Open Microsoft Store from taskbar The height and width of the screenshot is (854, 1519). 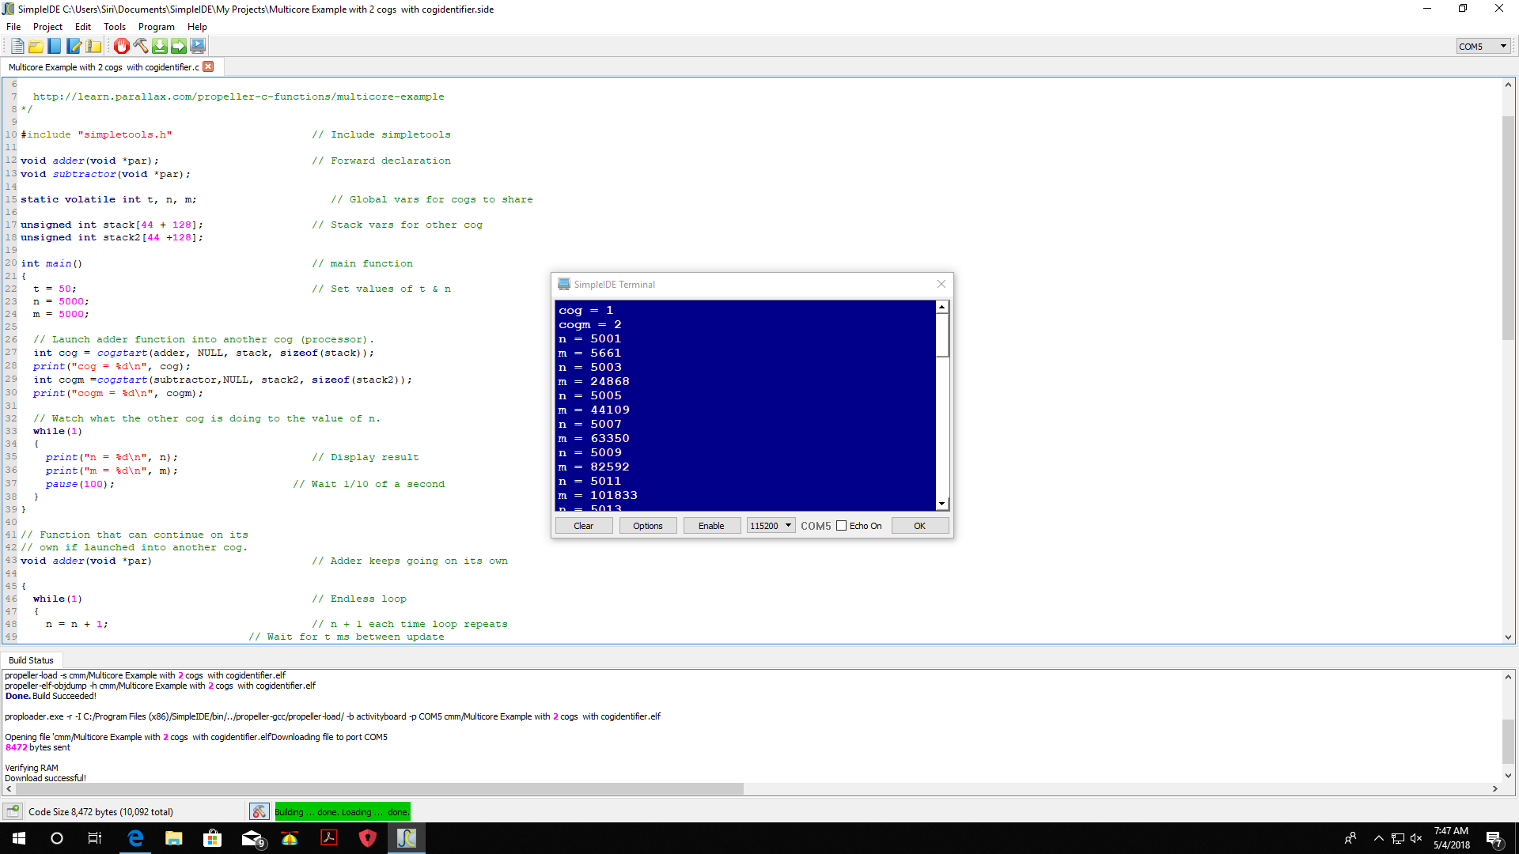click(x=212, y=838)
